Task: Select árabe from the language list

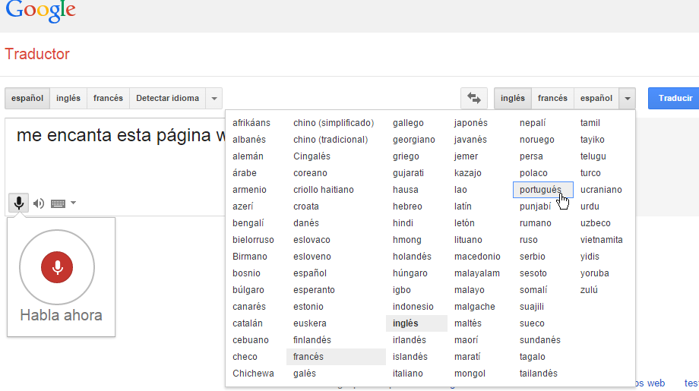Action: coord(245,173)
